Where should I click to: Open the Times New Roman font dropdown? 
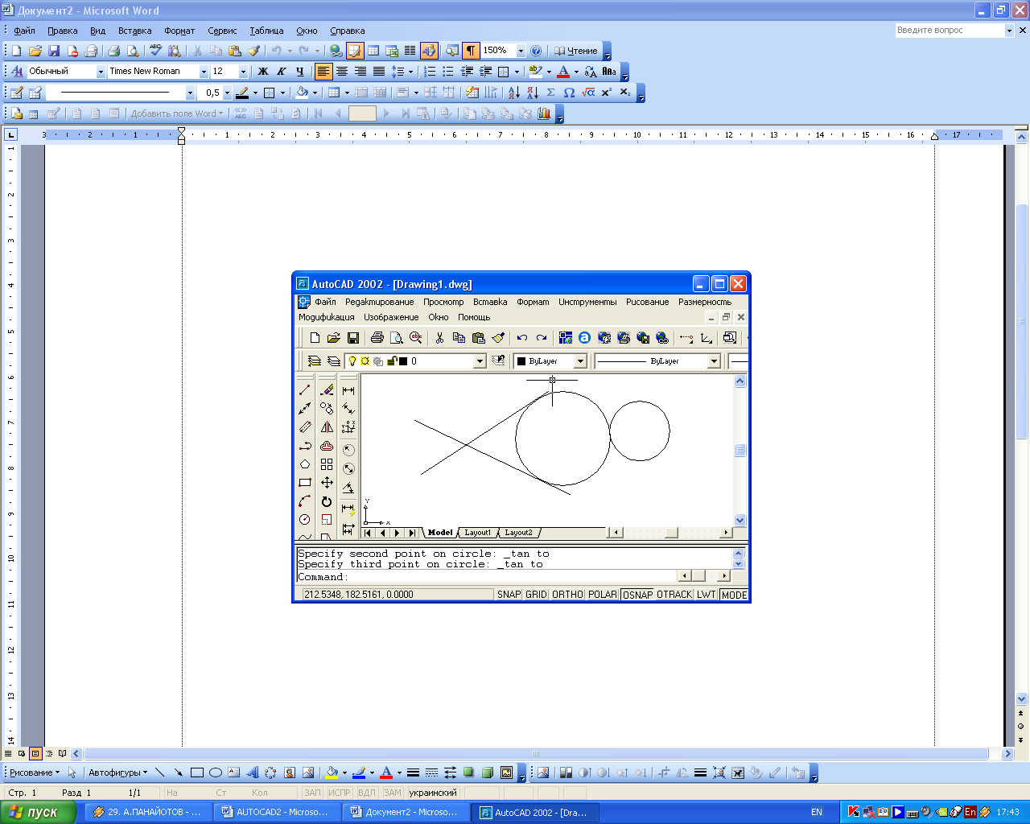pos(204,72)
